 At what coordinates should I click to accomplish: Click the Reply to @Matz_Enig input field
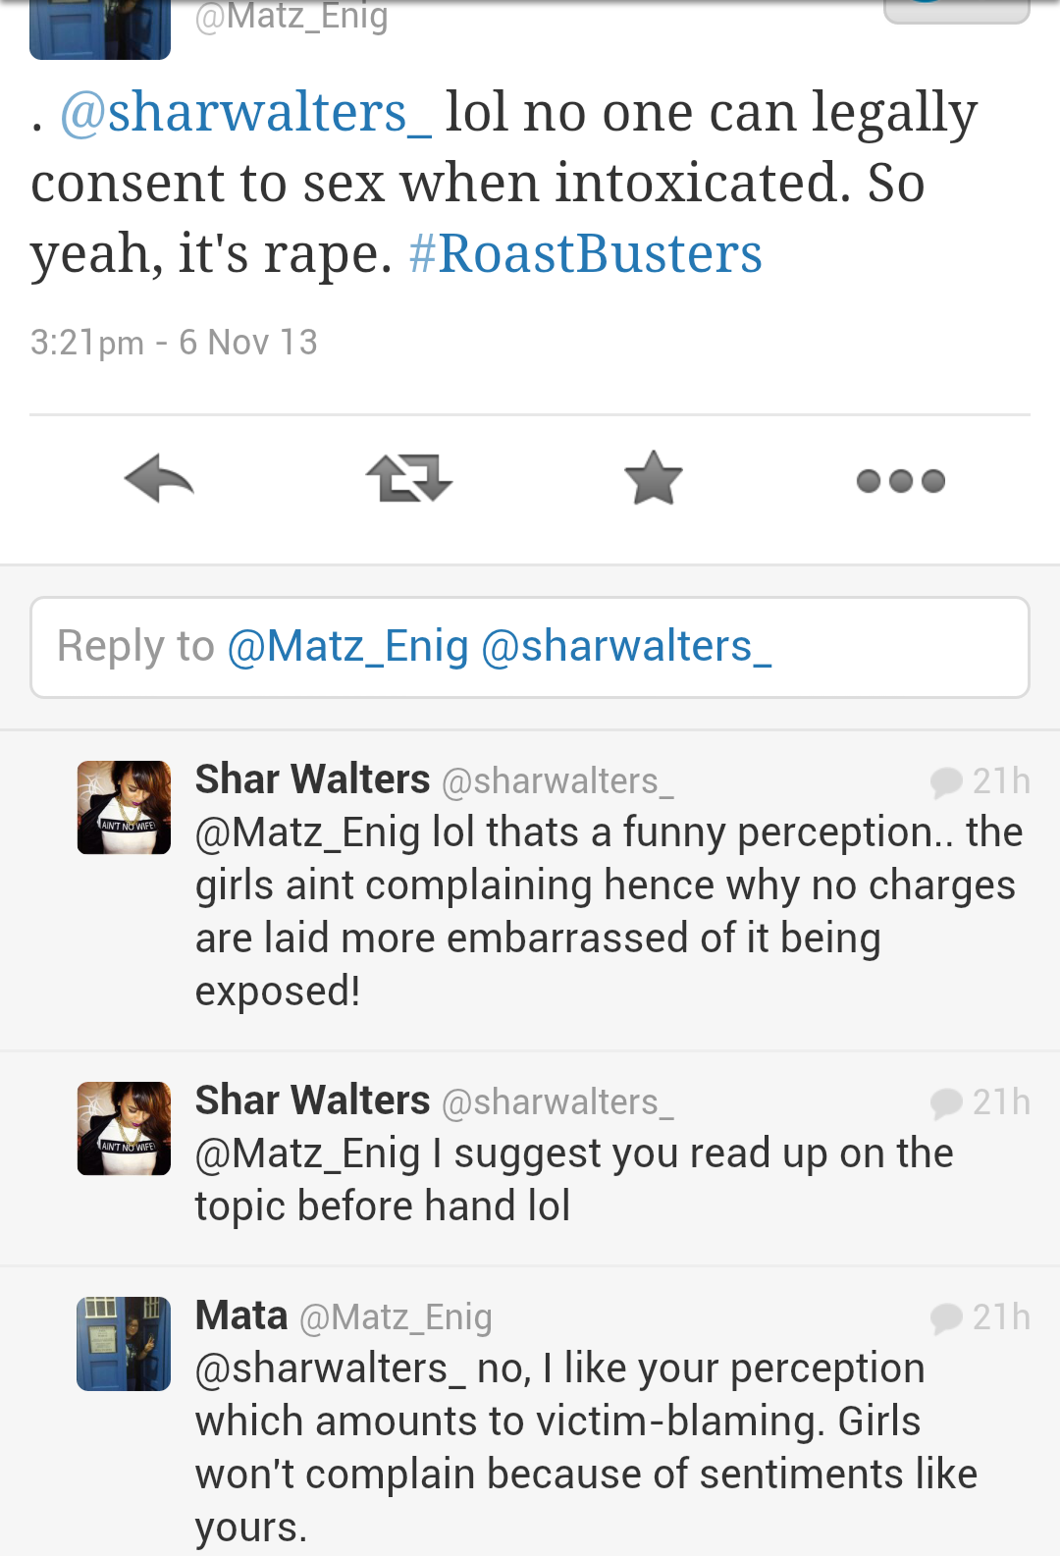coord(530,647)
